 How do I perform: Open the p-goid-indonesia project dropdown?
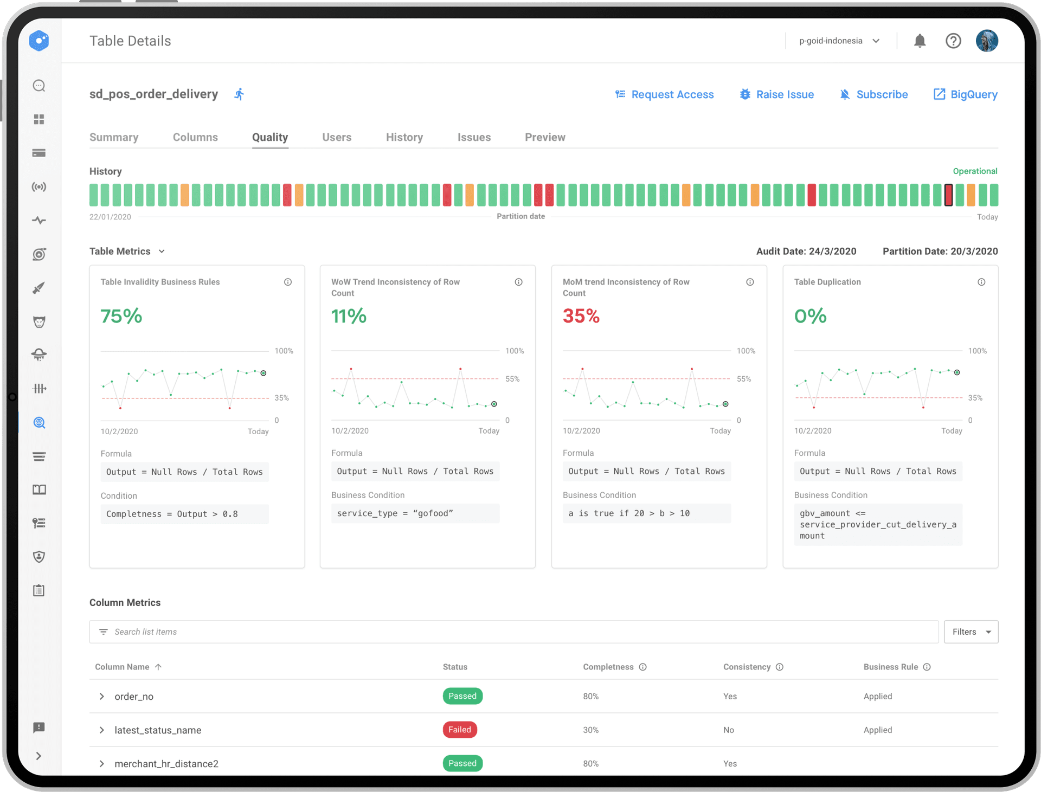point(839,41)
